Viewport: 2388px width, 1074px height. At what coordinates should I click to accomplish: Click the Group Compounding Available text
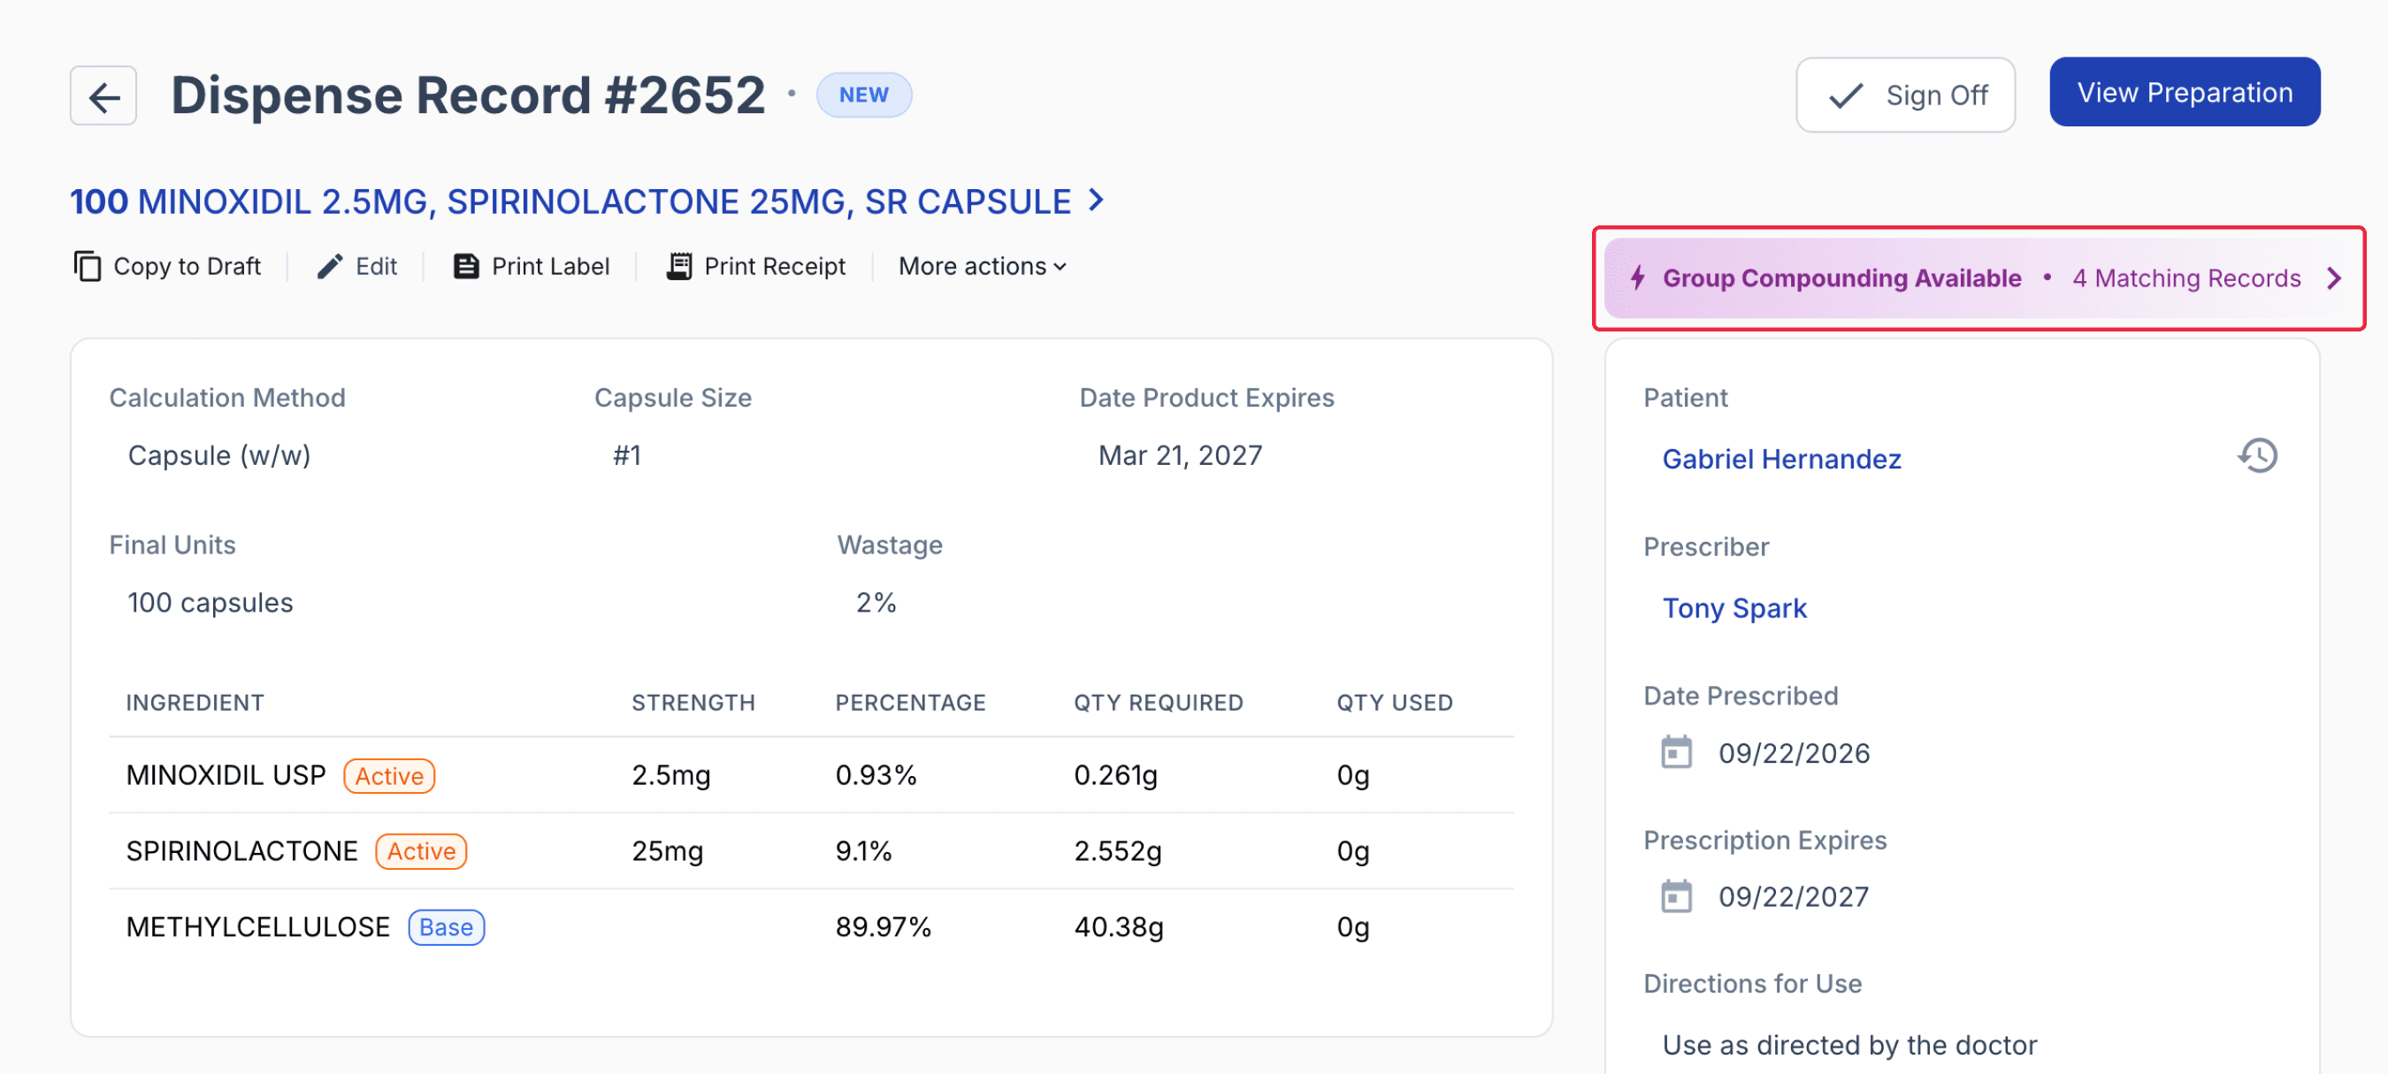(x=1841, y=278)
